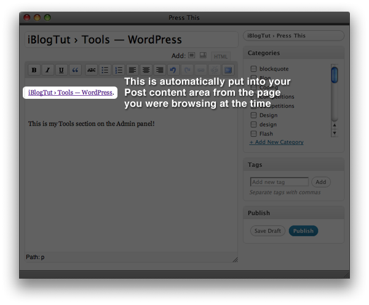The image size is (369, 305).
Task: Click the post title field
Action: (x=132, y=40)
